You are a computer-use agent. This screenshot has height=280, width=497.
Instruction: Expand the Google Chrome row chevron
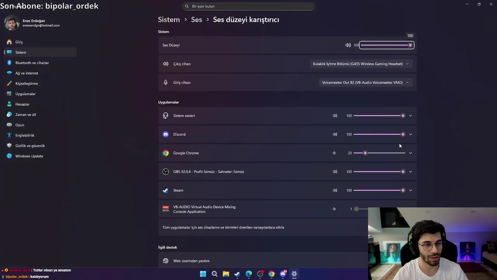[x=410, y=153]
